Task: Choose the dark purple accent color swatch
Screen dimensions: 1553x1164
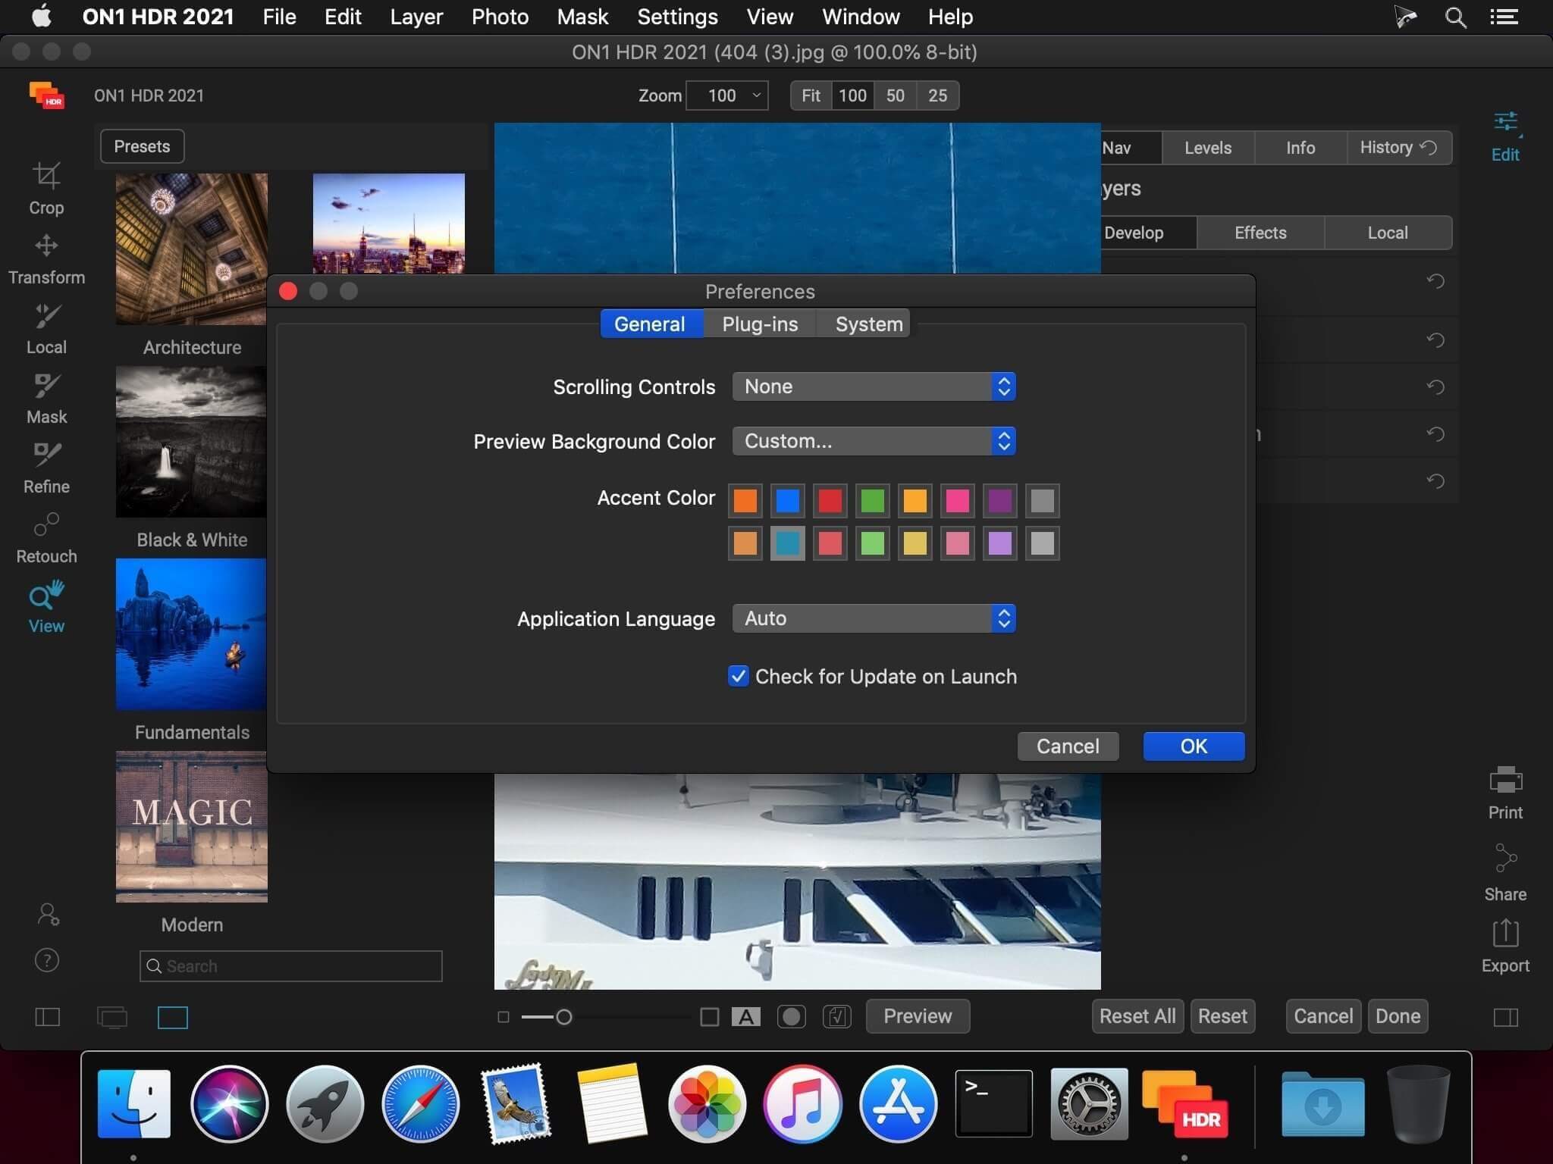Action: click(x=1000, y=501)
